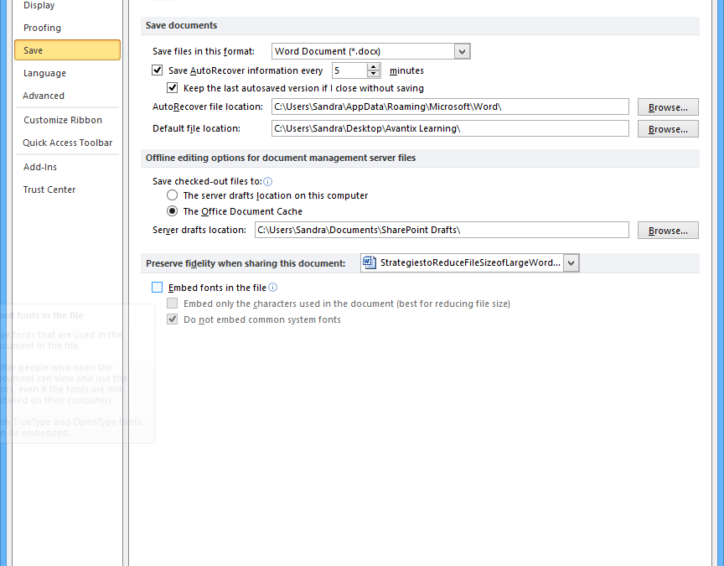Expand the Preserve fidelity document dropdown
Viewport: 724px width, 566px height.
pyautogui.click(x=571, y=262)
